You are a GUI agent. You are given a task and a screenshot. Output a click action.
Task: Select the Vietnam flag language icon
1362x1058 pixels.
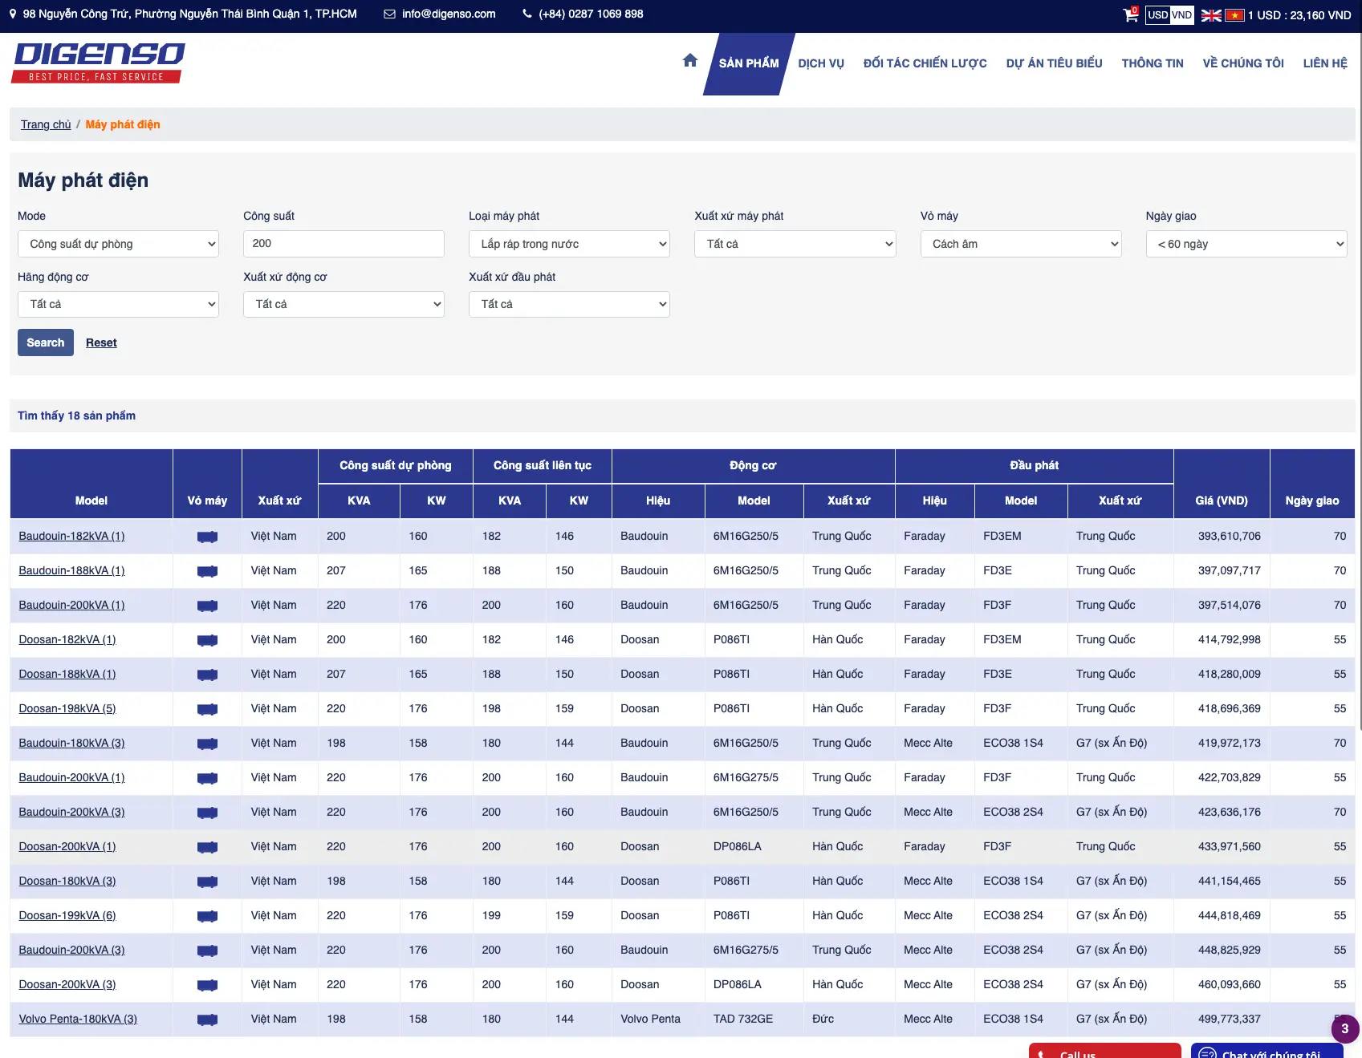pos(1234,15)
